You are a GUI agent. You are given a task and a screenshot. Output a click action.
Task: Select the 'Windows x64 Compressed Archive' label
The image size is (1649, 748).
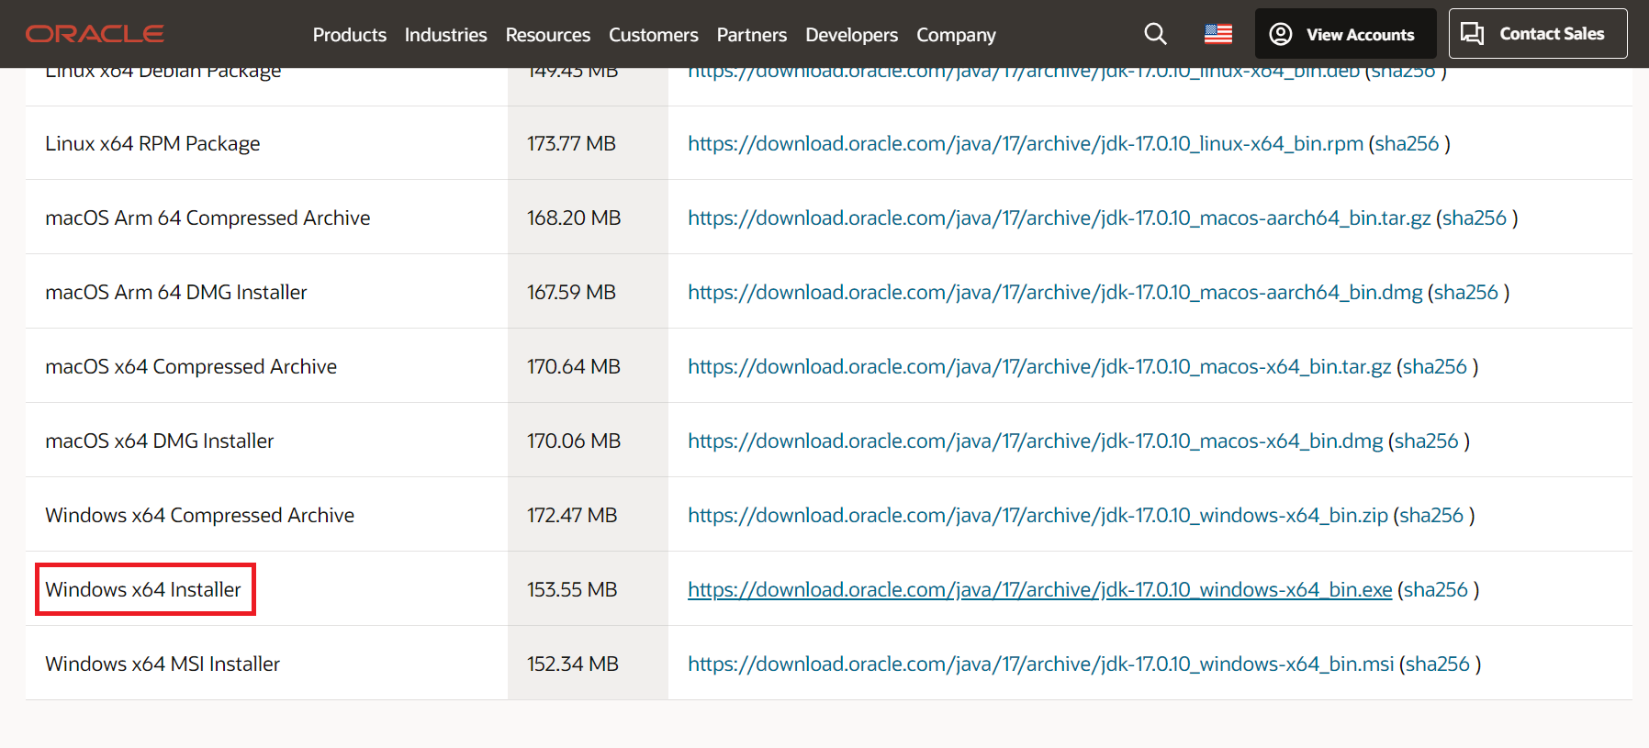coord(200,515)
